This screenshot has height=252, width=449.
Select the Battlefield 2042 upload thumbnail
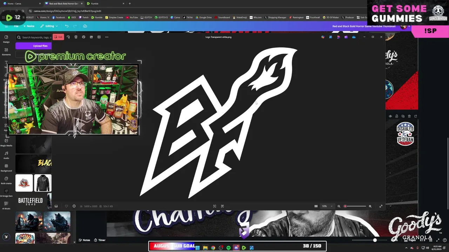click(31, 201)
